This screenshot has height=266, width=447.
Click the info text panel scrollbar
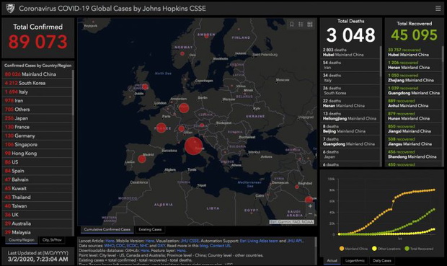point(316,243)
